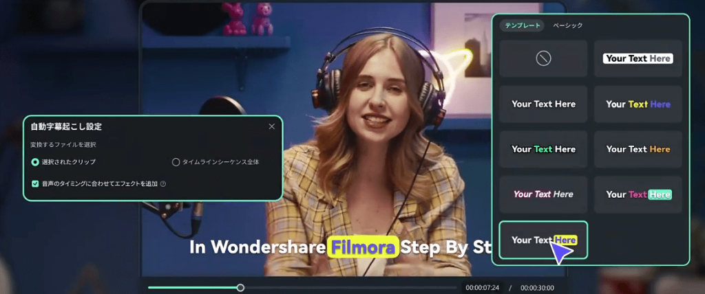Click the highlighted Filmora subtitle word
The width and height of the screenshot is (705, 294).
[x=363, y=247]
